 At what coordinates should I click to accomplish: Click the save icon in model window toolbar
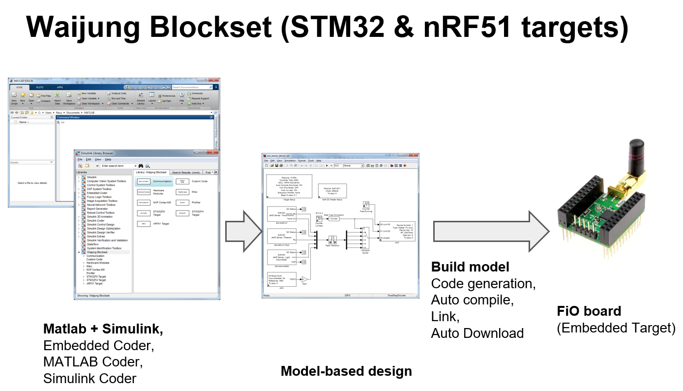pyautogui.click(x=277, y=166)
